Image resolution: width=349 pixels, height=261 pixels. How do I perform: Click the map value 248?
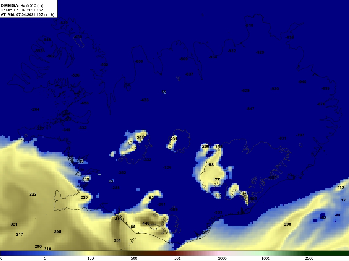coord(140,137)
